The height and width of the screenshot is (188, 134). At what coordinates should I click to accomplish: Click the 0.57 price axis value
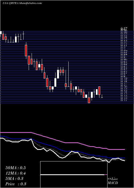[124, 28]
